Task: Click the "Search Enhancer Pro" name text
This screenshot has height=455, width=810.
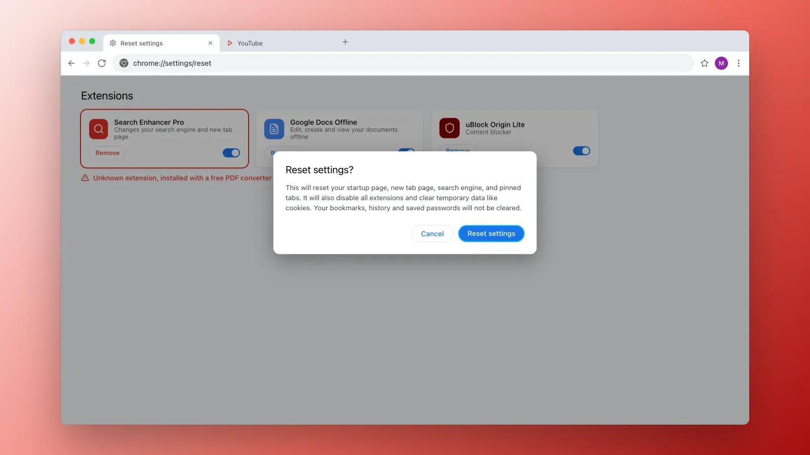Action: [x=149, y=122]
